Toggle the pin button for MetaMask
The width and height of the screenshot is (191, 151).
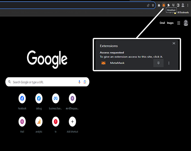click(158, 63)
